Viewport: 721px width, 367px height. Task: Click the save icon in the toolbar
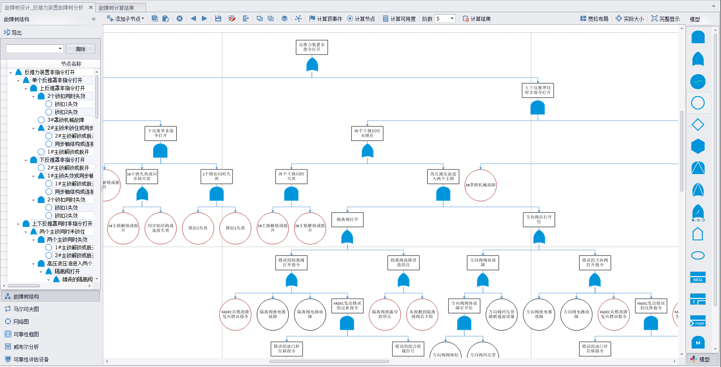click(218, 18)
